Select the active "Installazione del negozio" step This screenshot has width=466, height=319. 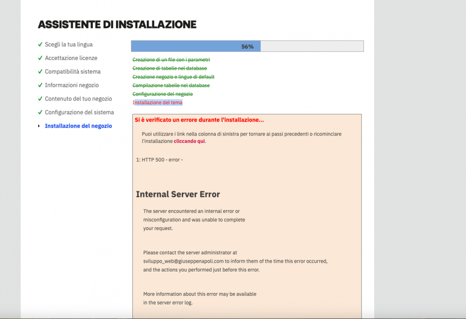tap(78, 126)
